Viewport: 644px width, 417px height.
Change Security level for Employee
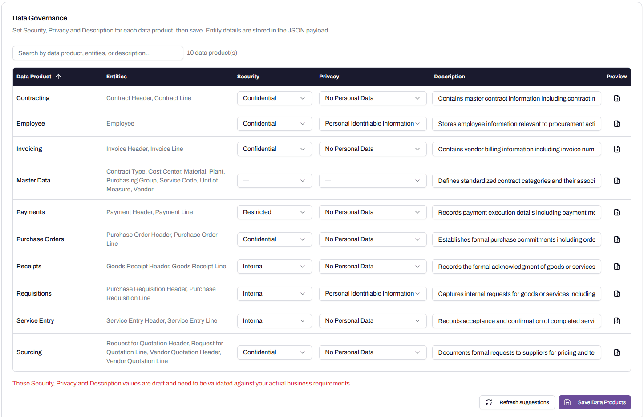pos(274,124)
